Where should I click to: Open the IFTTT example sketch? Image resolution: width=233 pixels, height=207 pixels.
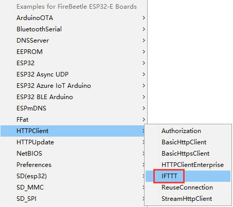click(188, 176)
